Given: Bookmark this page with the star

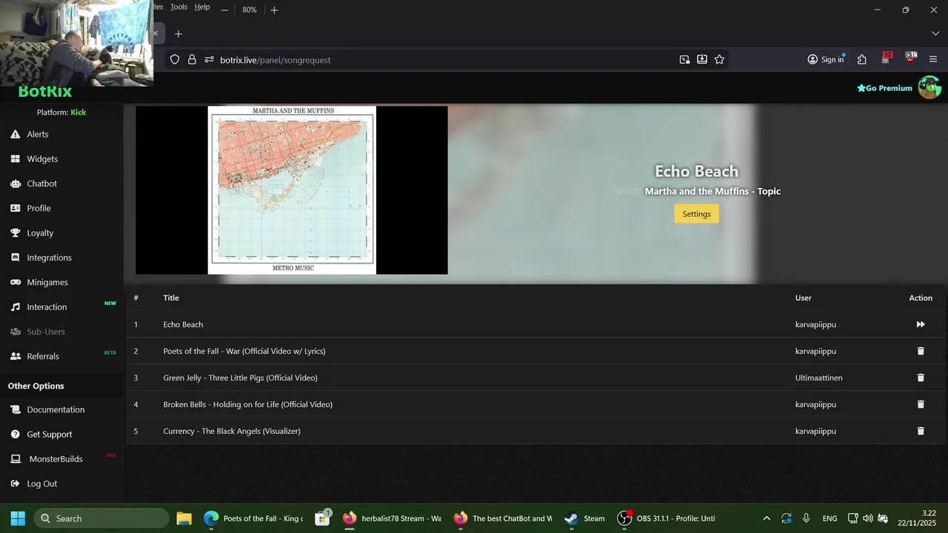Looking at the screenshot, I should click(719, 59).
